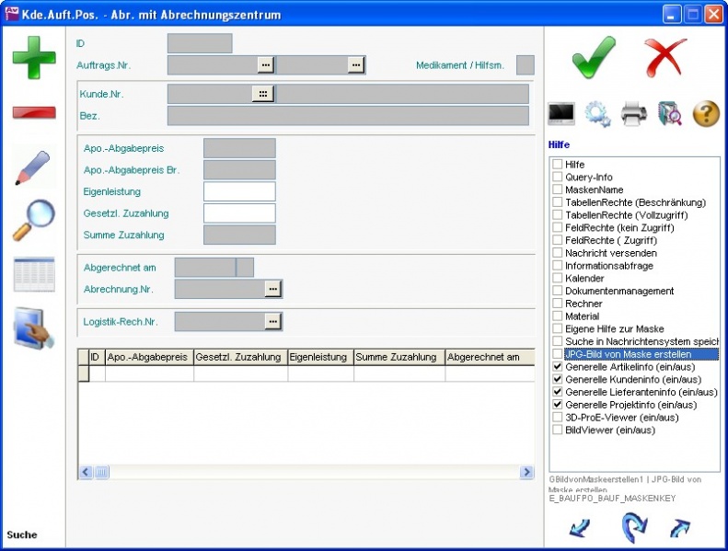Open the Logistik-Rech.Nr. lookup button

coord(272,321)
